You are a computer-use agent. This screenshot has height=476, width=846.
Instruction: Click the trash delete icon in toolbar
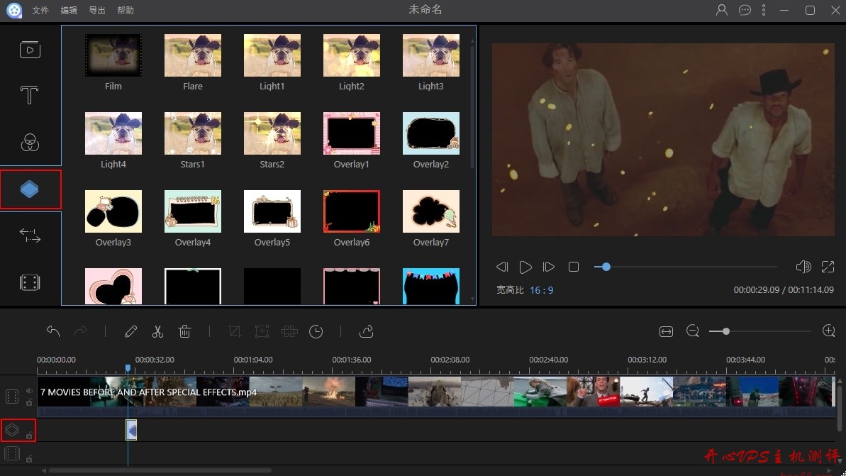184,331
